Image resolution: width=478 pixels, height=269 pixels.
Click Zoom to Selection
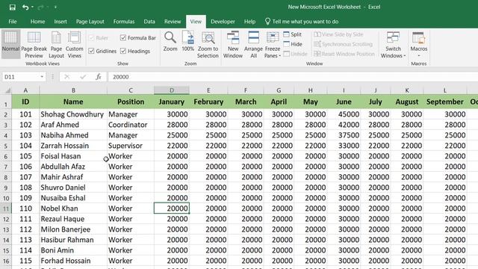(208, 44)
